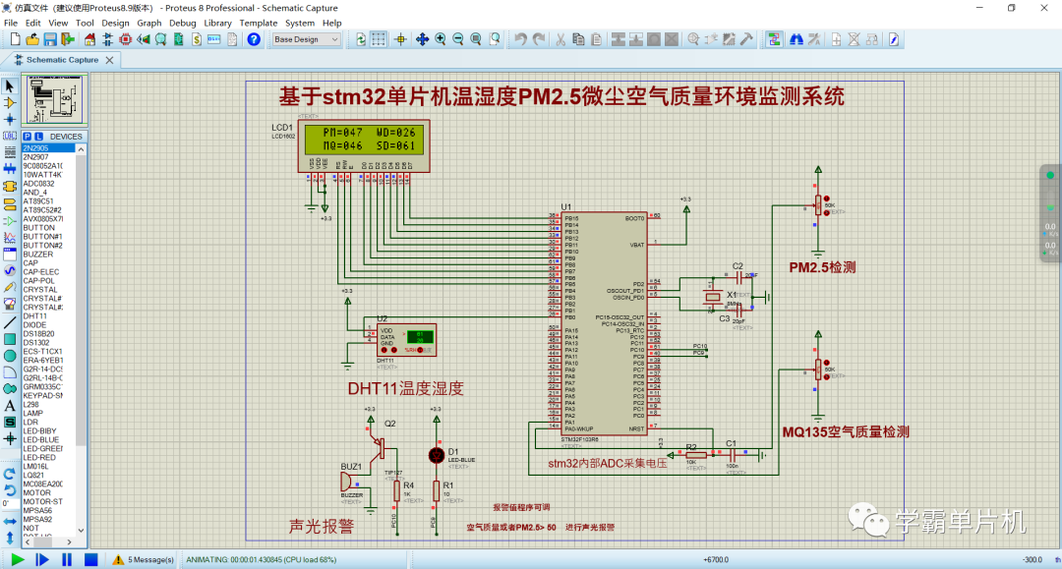
Task: Select the Buses mode tool
Action: point(10,169)
